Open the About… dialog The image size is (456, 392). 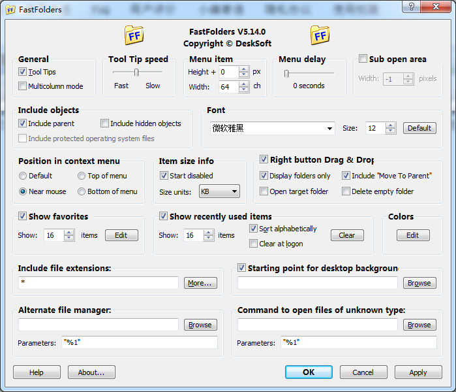tap(91, 372)
